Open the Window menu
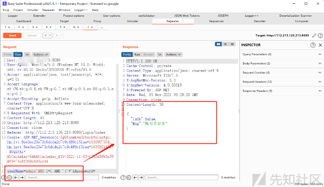This screenshot has height=187, width=324. [64, 10]
